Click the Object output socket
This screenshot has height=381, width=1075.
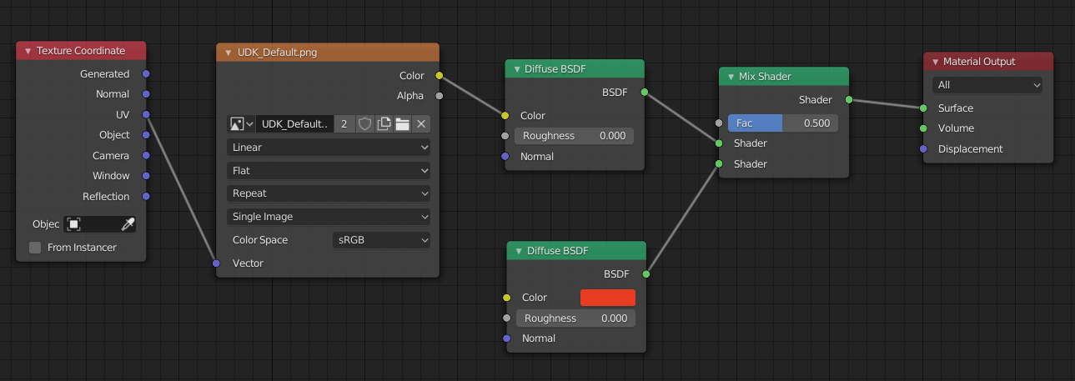146,135
